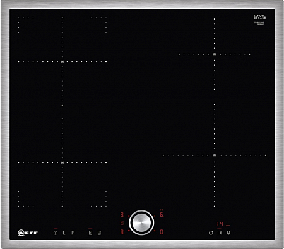Viewport: 284px width, 249px height.
Task: Select the clock timer function icon
Action: 211,233
